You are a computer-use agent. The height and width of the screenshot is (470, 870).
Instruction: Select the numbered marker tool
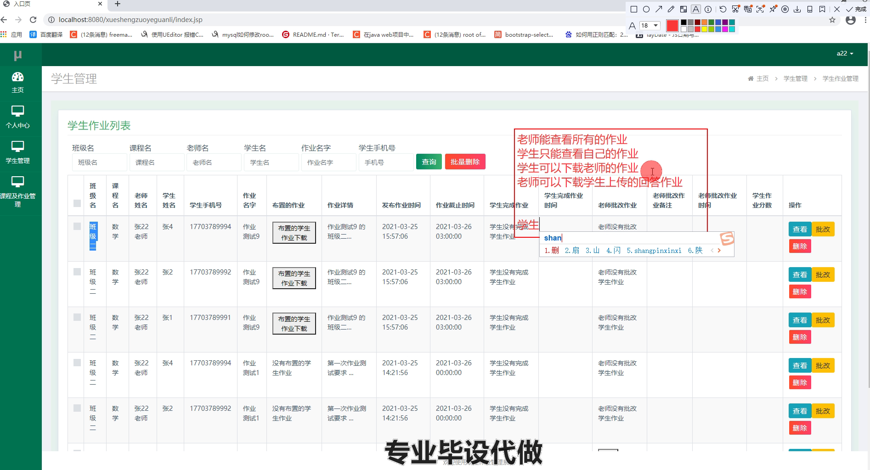[x=708, y=9]
